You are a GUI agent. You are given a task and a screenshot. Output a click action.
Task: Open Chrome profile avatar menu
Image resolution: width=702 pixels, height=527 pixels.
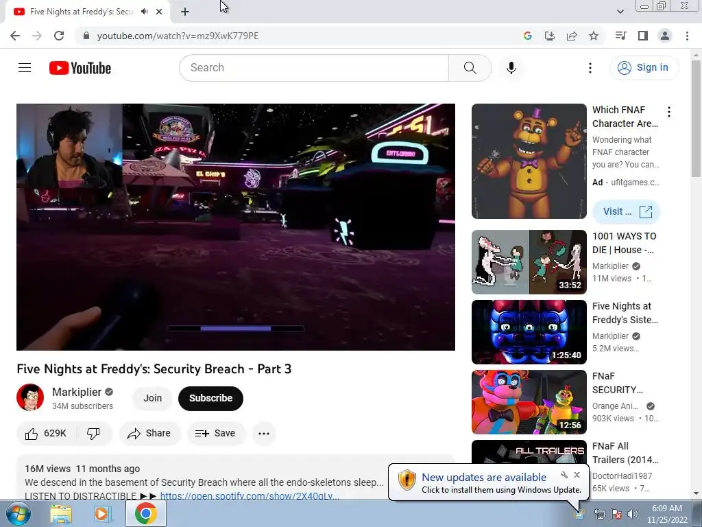coord(664,36)
